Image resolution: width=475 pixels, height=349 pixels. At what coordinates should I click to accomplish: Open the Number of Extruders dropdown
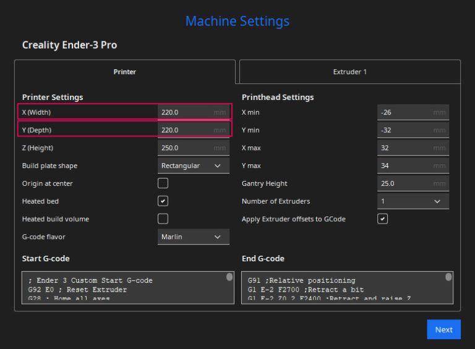pos(413,201)
